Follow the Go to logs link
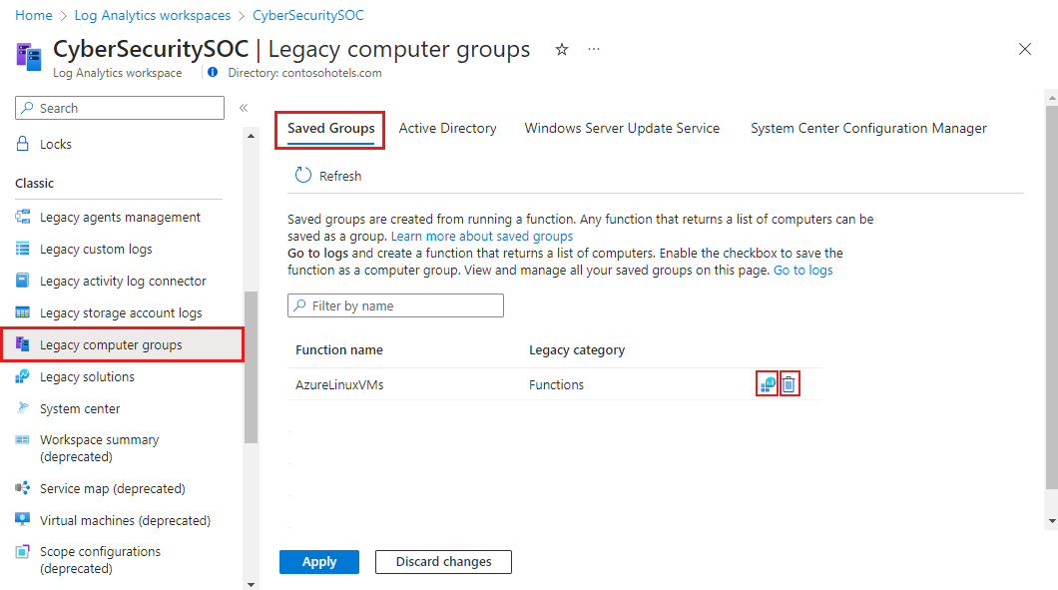1058x590 pixels. point(802,271)
